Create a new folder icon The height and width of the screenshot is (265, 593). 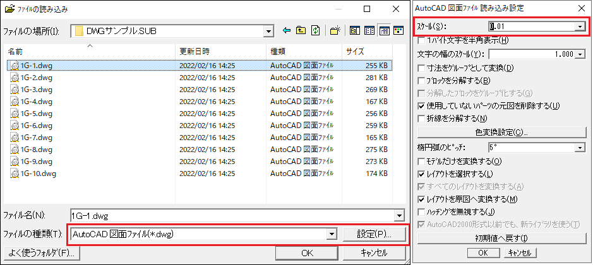(x=335, y=31)
